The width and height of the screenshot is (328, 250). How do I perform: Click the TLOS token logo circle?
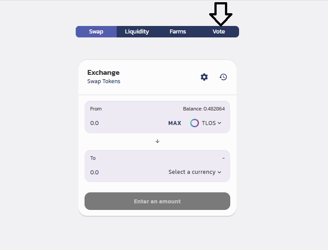(195, 123)
